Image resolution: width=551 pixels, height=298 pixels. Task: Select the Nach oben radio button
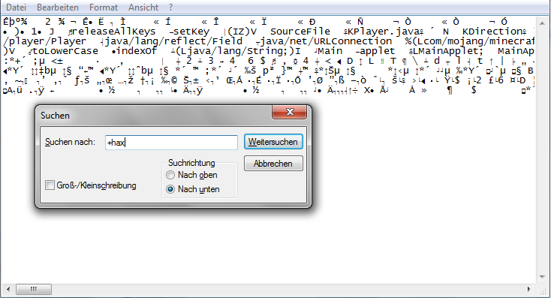(x=170, y=175)
